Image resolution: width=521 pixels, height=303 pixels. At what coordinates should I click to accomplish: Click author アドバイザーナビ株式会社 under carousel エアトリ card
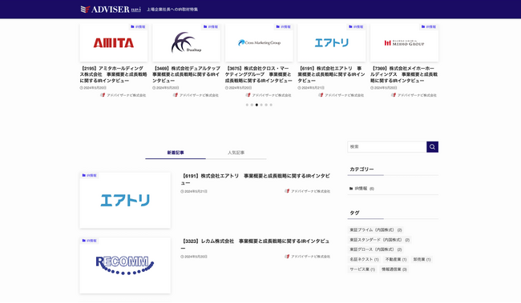coord(341,95)
